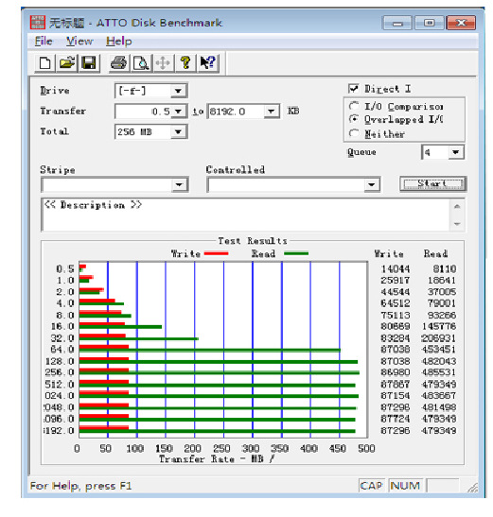Open a file with the folder icon
This screenshot has height=517, width=493.
[67, 62]
